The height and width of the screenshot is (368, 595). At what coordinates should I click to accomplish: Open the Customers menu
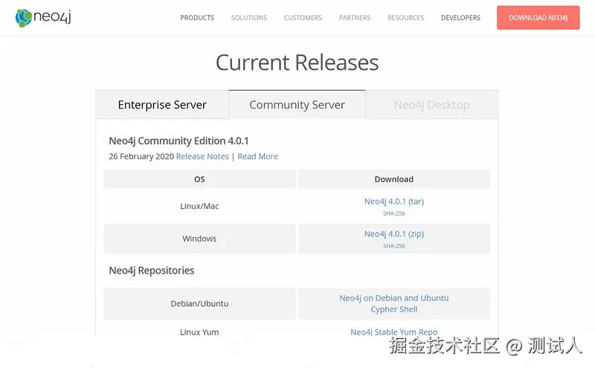pos(303,18)
